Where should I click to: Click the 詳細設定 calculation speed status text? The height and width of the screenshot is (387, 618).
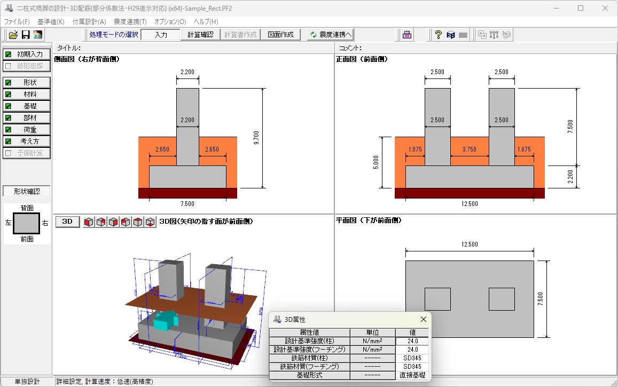click(x=105, y=382)
